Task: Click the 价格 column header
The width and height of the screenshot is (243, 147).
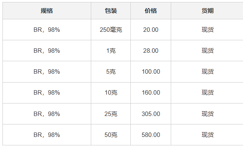Action: (151, 11)
